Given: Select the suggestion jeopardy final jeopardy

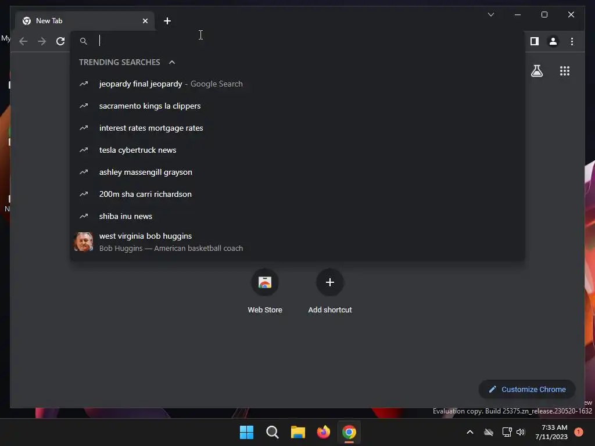Looking at the screenshot, I should click(297, 84).
